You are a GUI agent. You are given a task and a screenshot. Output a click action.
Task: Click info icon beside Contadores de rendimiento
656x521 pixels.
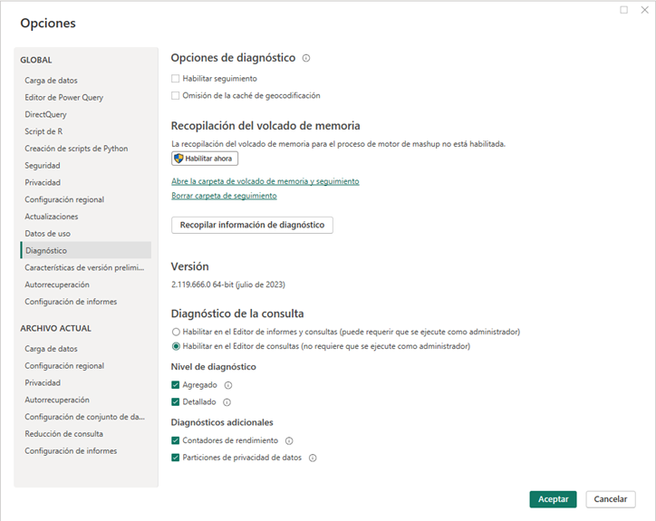pos(289,440)
